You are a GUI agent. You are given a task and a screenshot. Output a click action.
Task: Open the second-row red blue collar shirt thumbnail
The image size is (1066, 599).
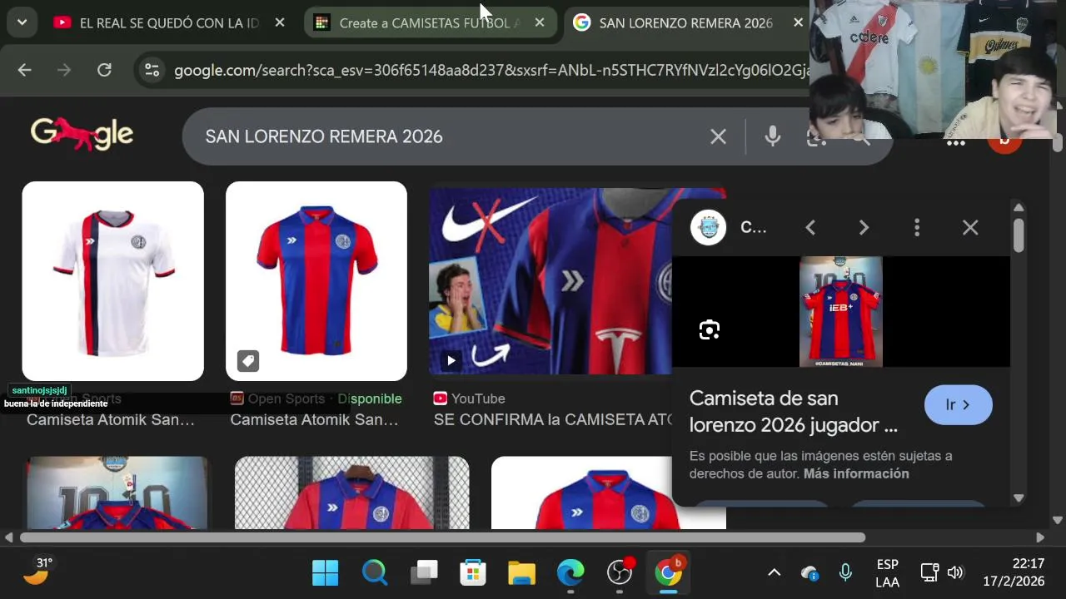pos(608,493)
